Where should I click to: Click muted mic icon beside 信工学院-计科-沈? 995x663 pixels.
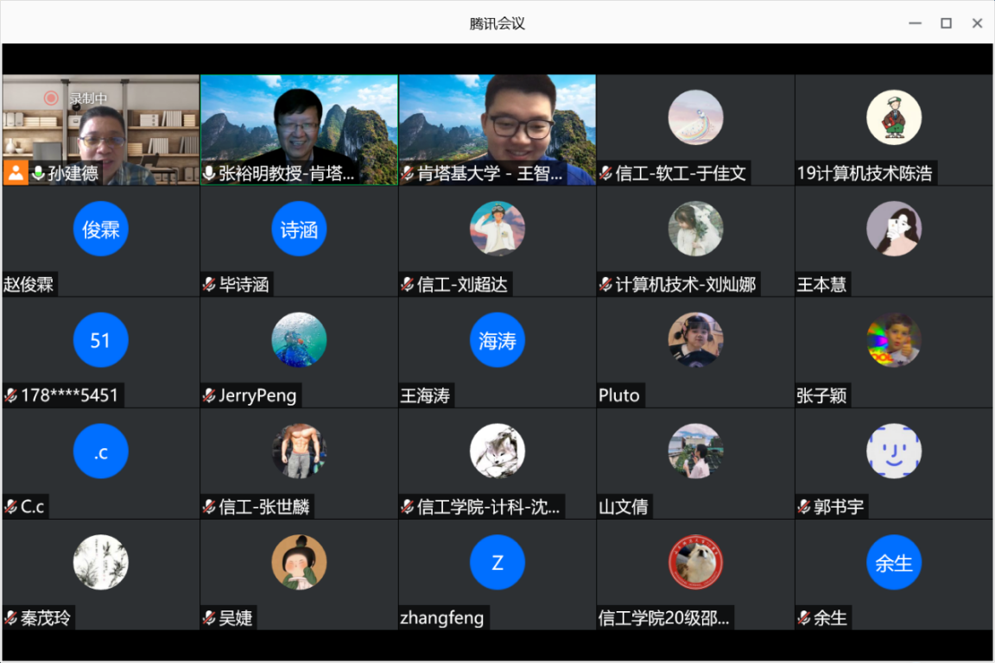pos(408,506)
